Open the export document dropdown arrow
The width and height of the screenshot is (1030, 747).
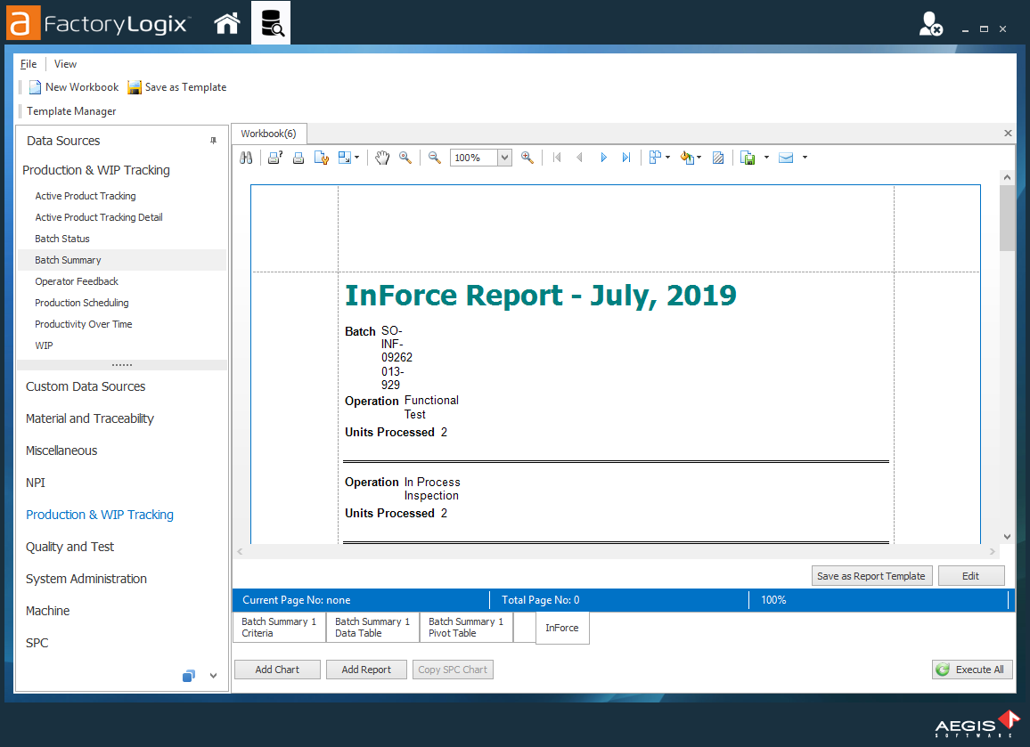tap(767, 158)
